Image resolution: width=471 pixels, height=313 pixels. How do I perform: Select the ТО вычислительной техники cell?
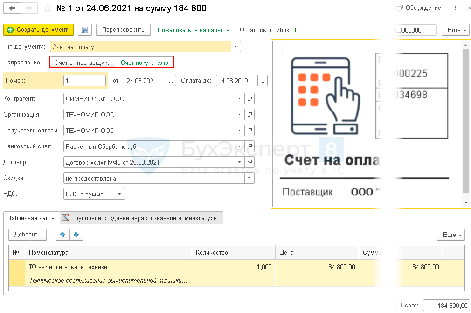pos(109,267)
